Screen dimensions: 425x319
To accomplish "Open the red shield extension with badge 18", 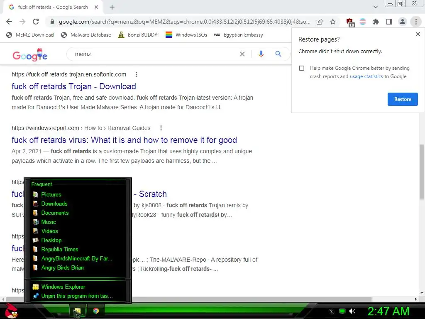I will click(350, 22).
